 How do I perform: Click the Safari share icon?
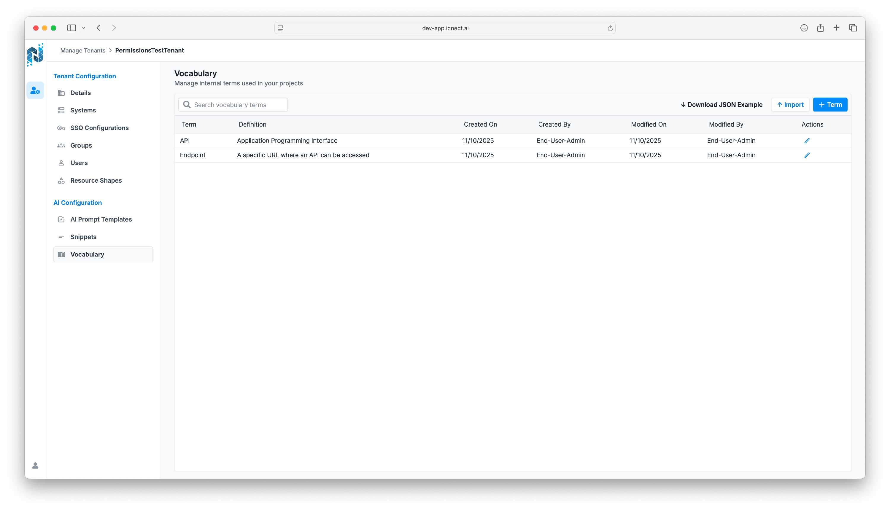tap(820, 28)
